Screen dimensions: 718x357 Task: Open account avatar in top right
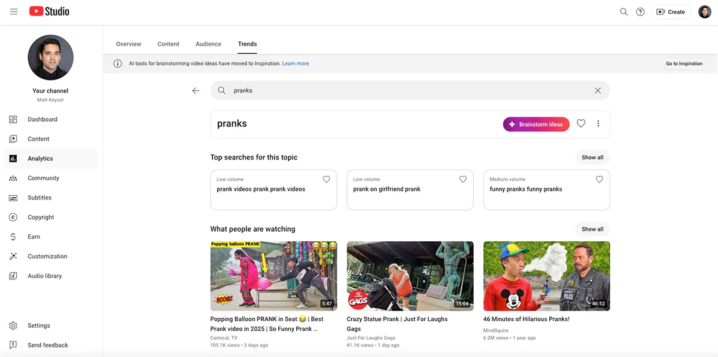pyautogui.click(x=704, y=12)
